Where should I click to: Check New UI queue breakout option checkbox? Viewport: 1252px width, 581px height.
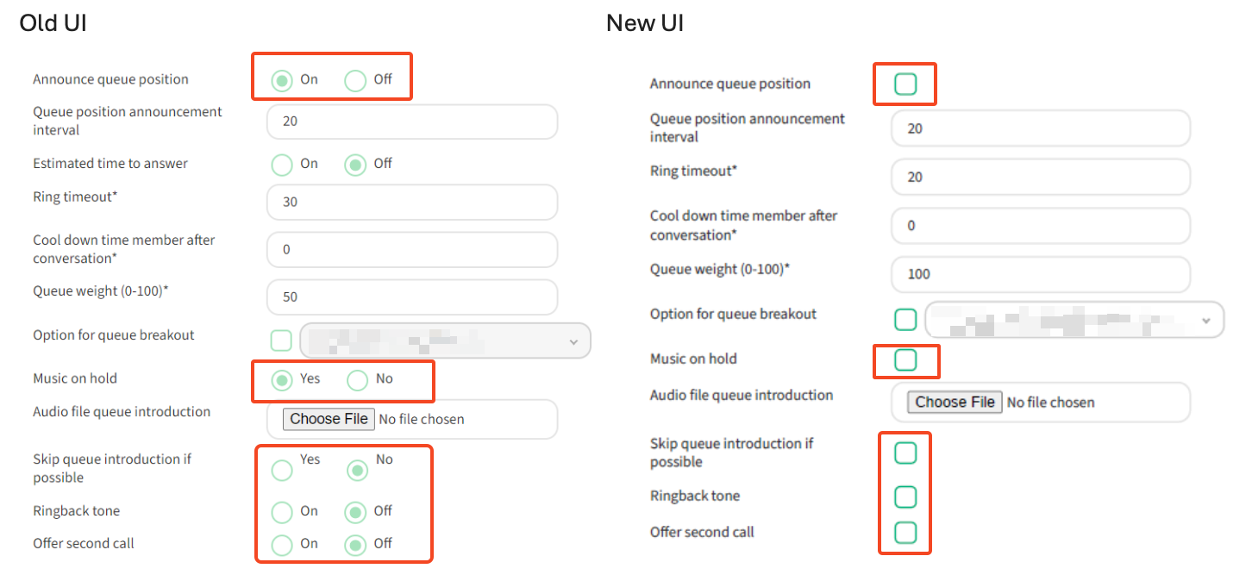pos(905,320)
